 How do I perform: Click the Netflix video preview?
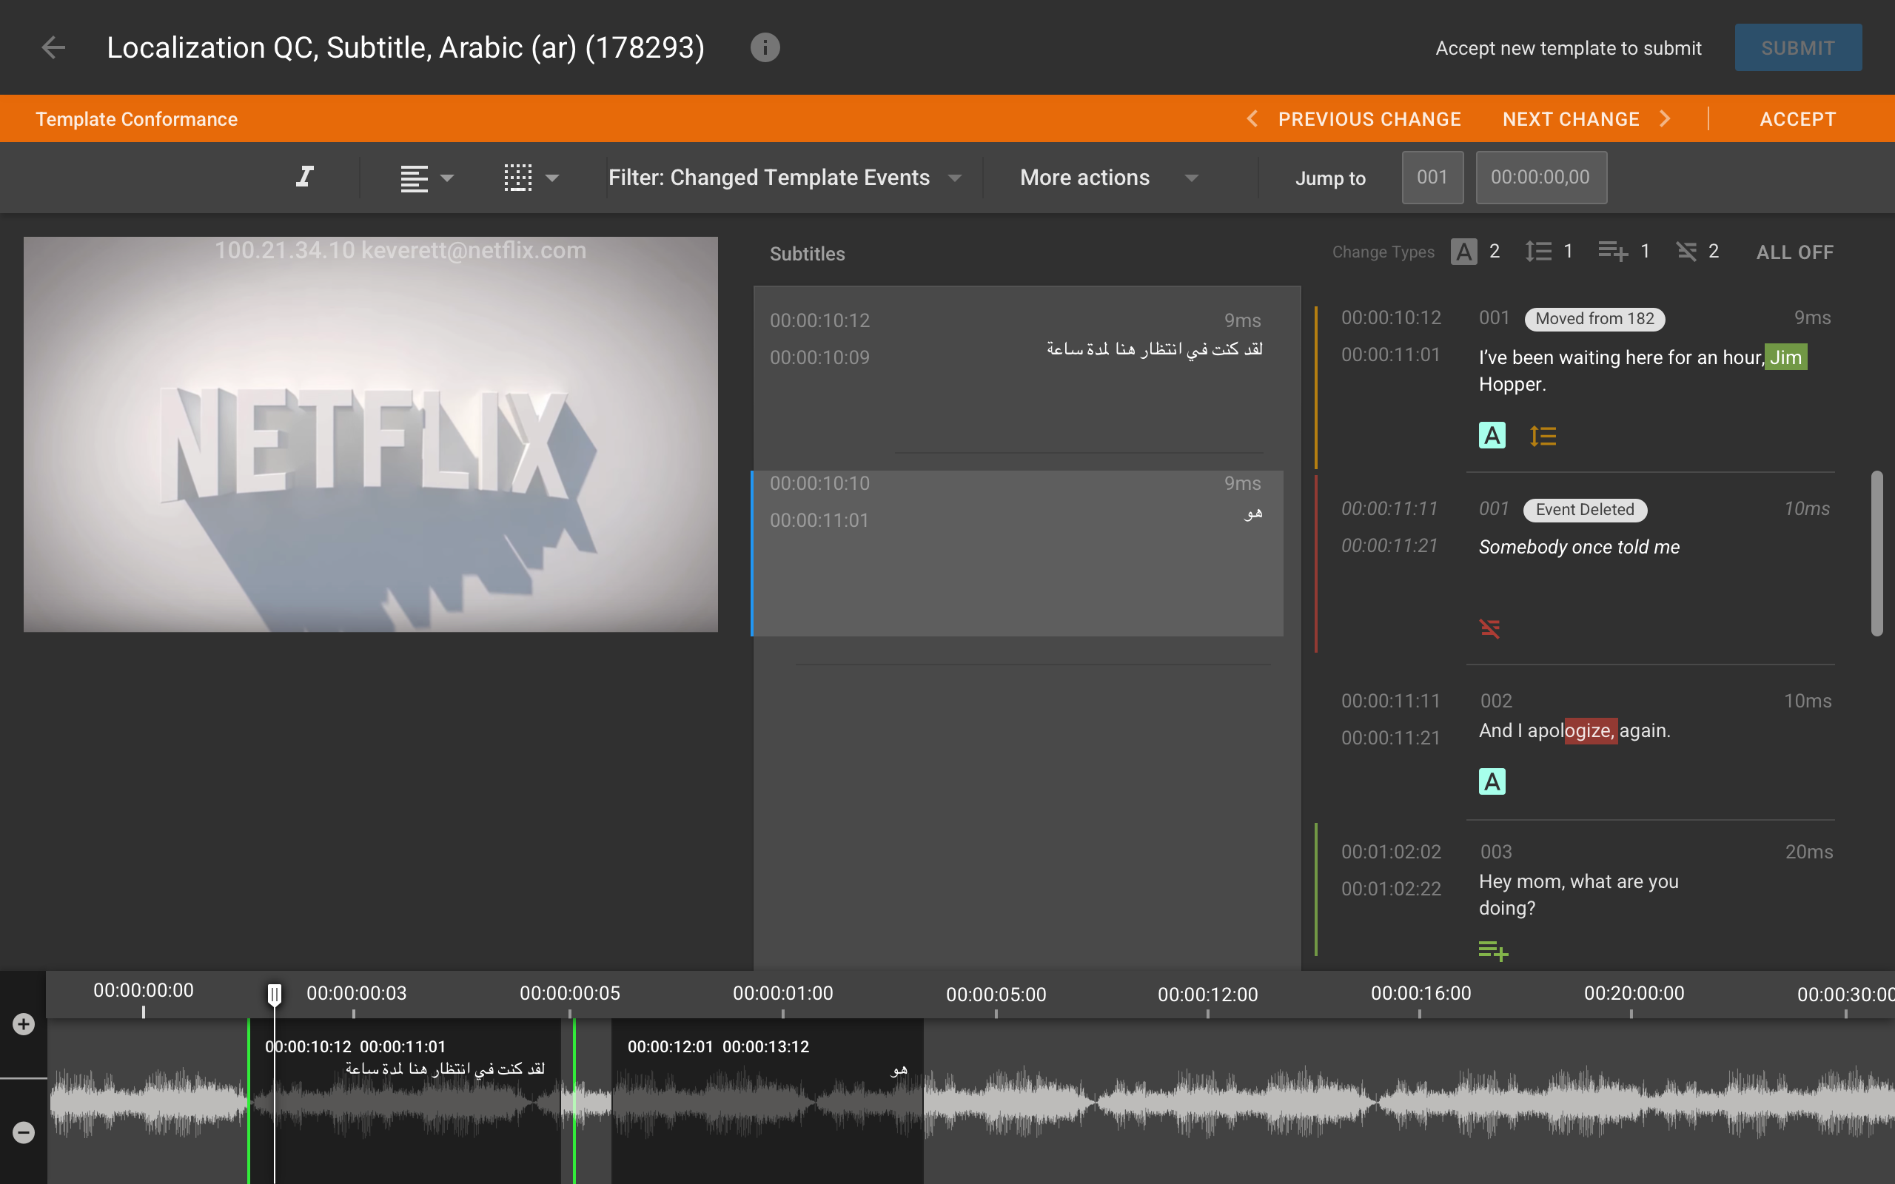click(x=370, y=434)
